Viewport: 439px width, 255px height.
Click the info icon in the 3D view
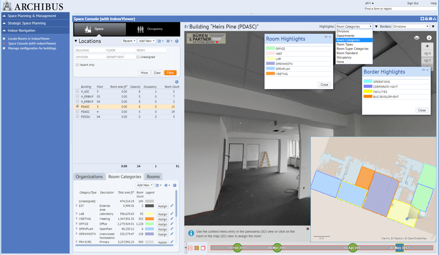click(x=429, y=38)
